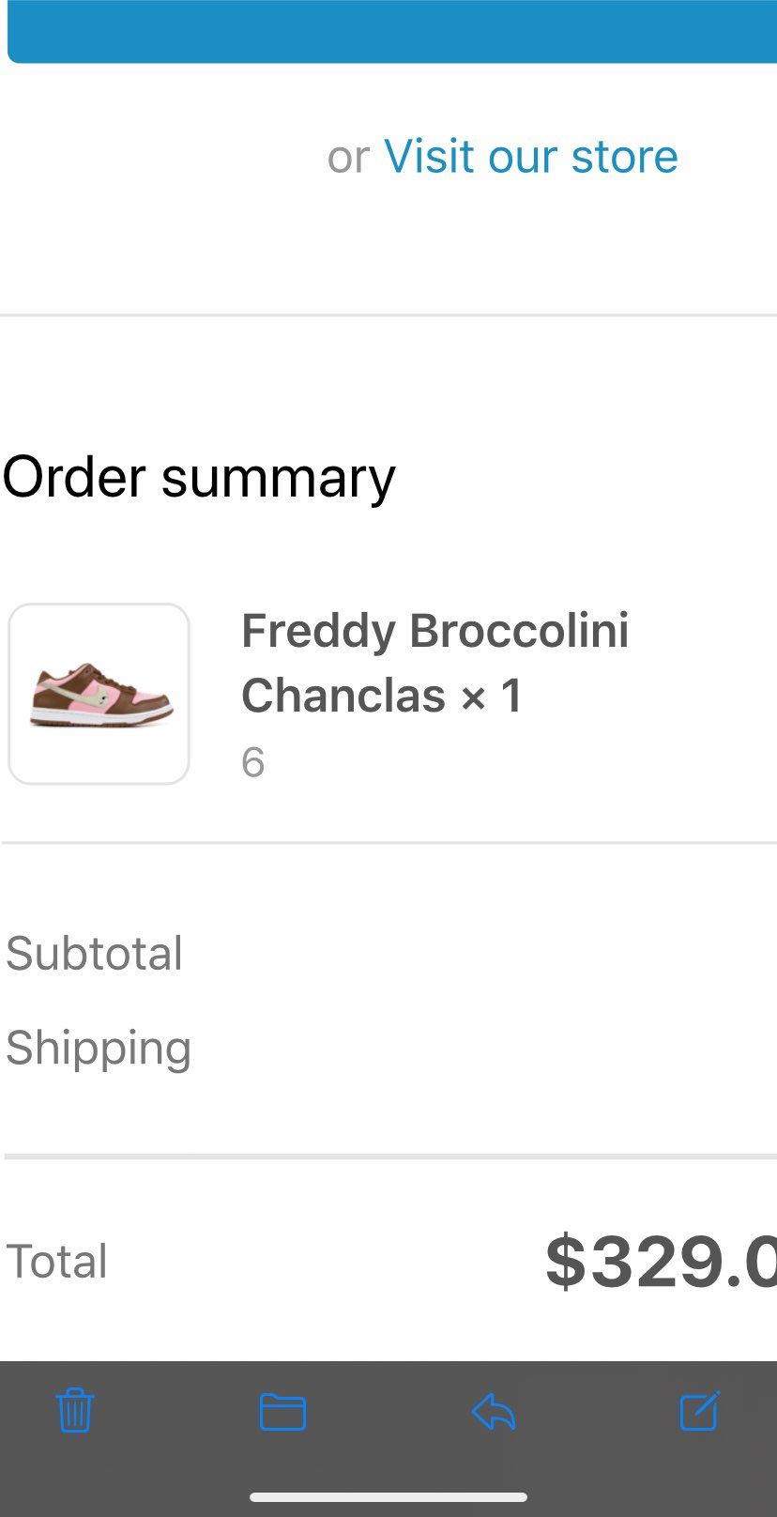The width and height of the screenshot is (777, 1517).
Task: Click the size "6" under product name
Action: pyautogui.click(x=253, y=762)
